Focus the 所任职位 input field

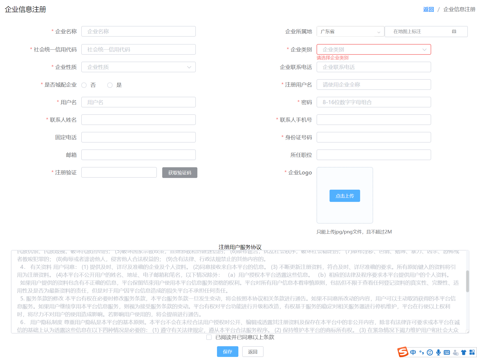pos(374,155)
